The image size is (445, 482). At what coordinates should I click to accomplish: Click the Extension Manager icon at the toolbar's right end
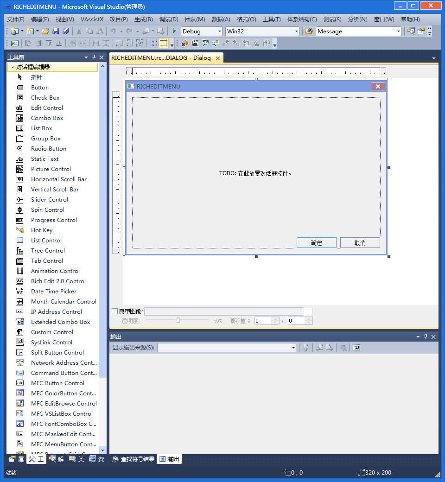click(x=421, y=31)
